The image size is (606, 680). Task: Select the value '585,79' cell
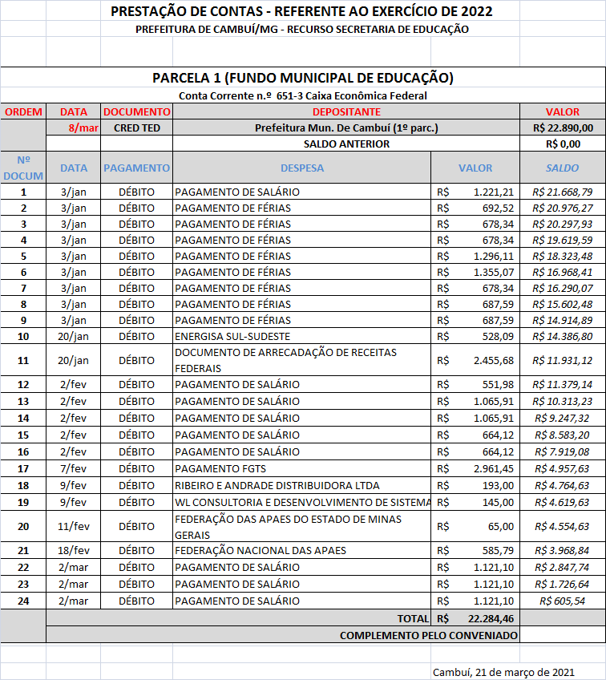pos(475,550)
